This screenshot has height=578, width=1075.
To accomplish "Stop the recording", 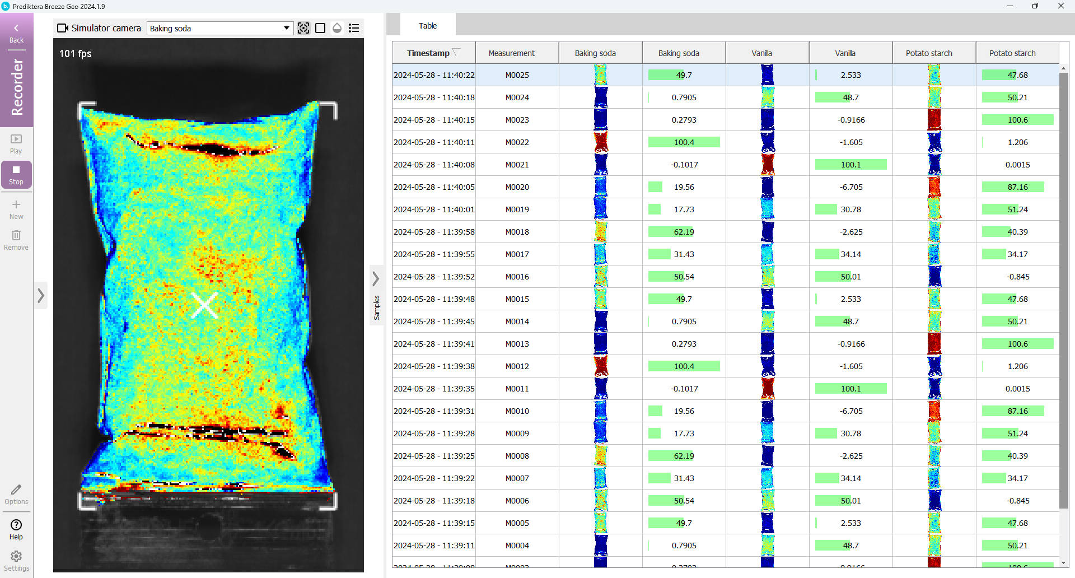I will click(16, 175).
